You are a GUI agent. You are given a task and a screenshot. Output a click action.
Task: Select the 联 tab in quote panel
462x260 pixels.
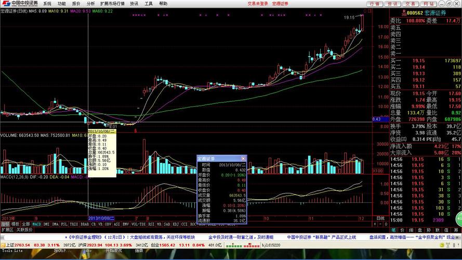pyautogui.click(x=437, y=230)
